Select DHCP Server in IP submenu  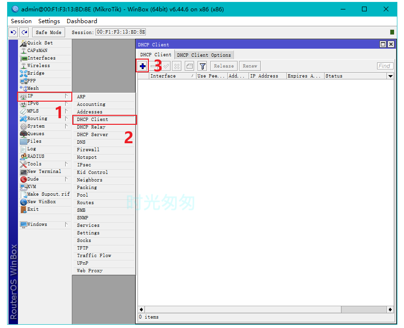(104, 135)
